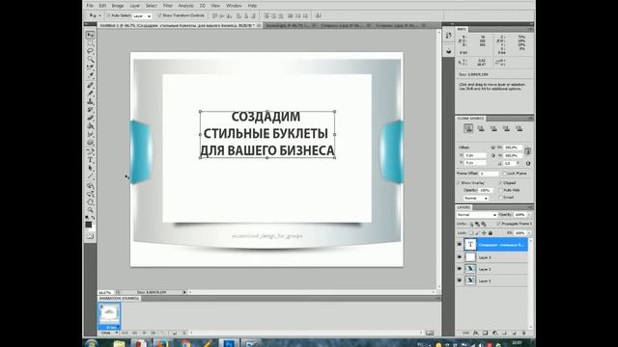Toggle Auto Hide checkbox
618x347 pixels.
point(500,191)
